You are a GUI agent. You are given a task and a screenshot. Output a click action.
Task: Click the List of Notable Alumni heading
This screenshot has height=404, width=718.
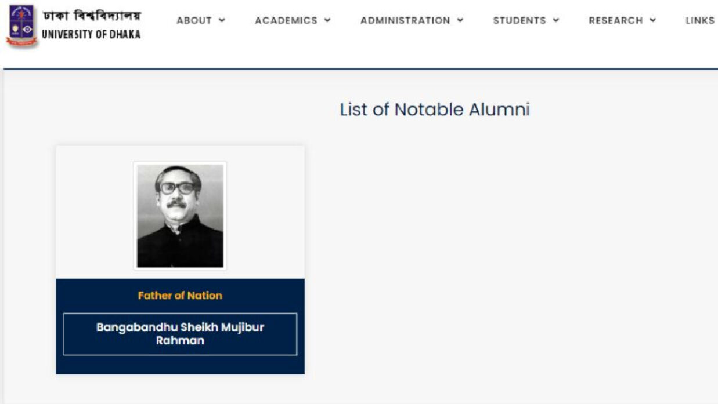click(x=435, y=110)
